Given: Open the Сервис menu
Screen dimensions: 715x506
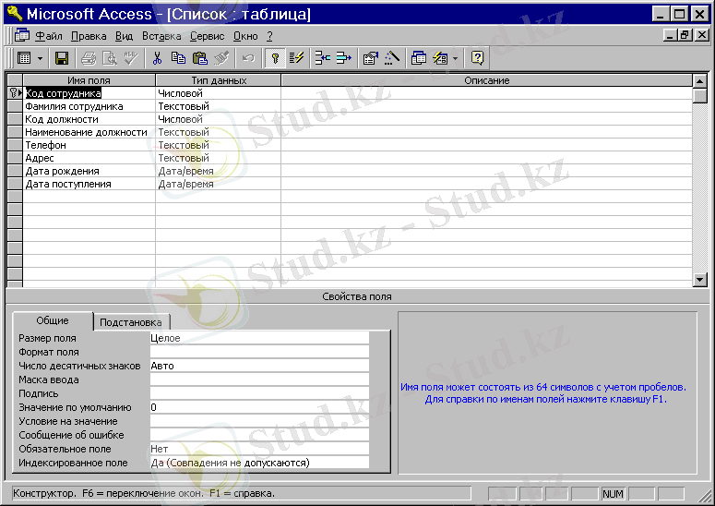Looking at the screenshot, I should [x=207, y=36].
